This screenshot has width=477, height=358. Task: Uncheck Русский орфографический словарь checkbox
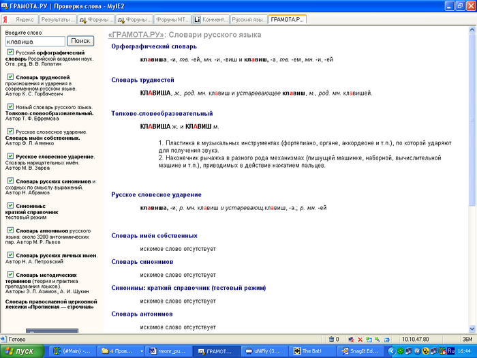tap(10, 52)
